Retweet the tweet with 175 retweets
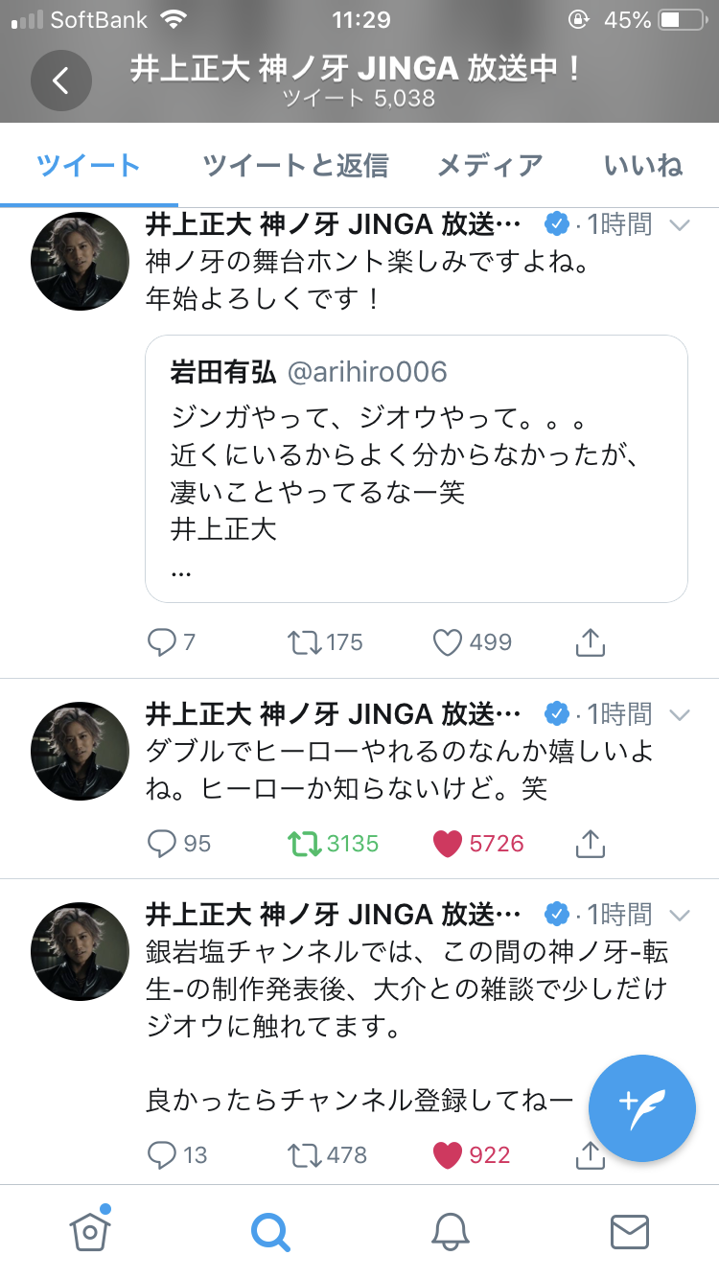This screenshot has height=1279, width=719. pyautogui.click(x=305, y=642)
